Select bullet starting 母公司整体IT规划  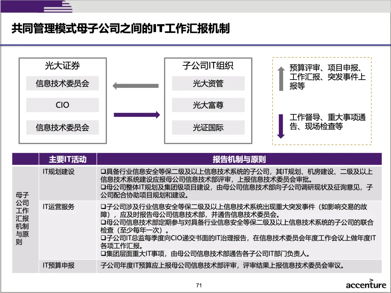click(x=237, y=191)
